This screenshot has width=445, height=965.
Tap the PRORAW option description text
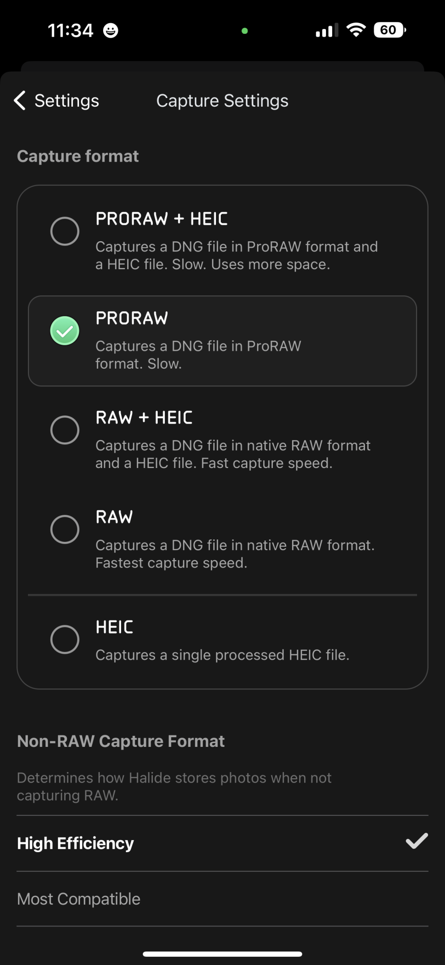198,355
